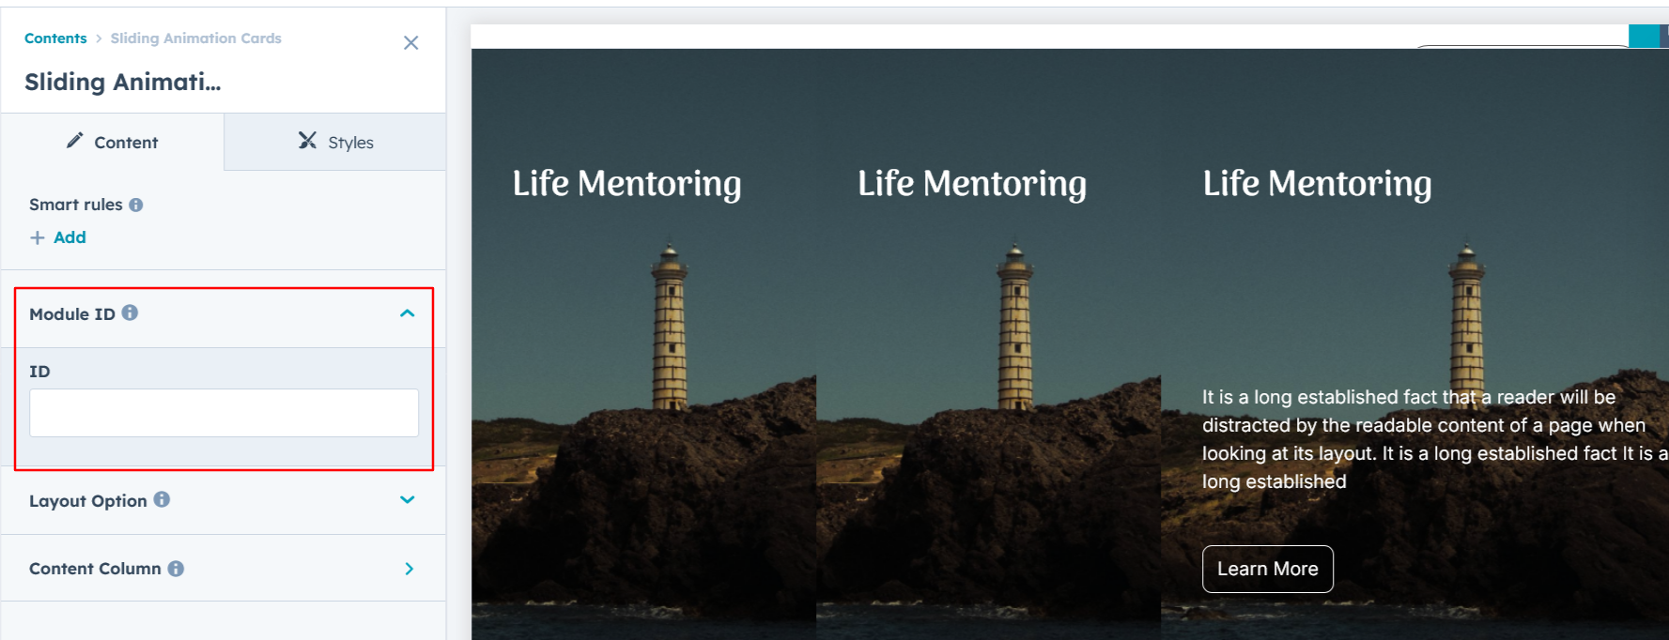Click the Styles brush icon
This screenshot has height=640, width=1669.
(x=307, y=141)
